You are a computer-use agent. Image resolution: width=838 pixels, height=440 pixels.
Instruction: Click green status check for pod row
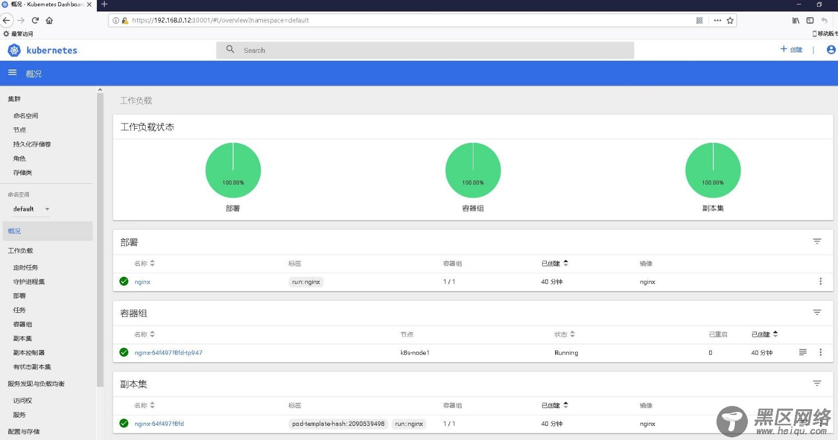[x=124, y=353]
